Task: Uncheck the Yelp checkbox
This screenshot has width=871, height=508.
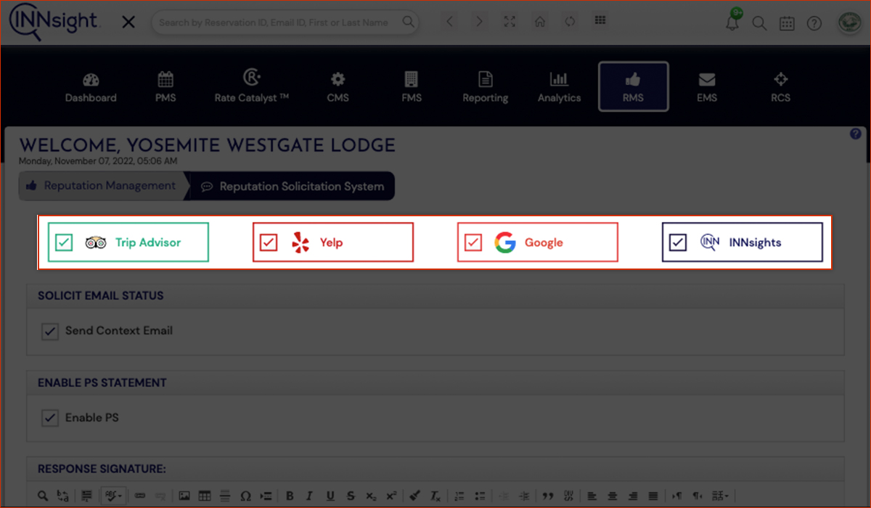Action: click(x=269, y=242)
